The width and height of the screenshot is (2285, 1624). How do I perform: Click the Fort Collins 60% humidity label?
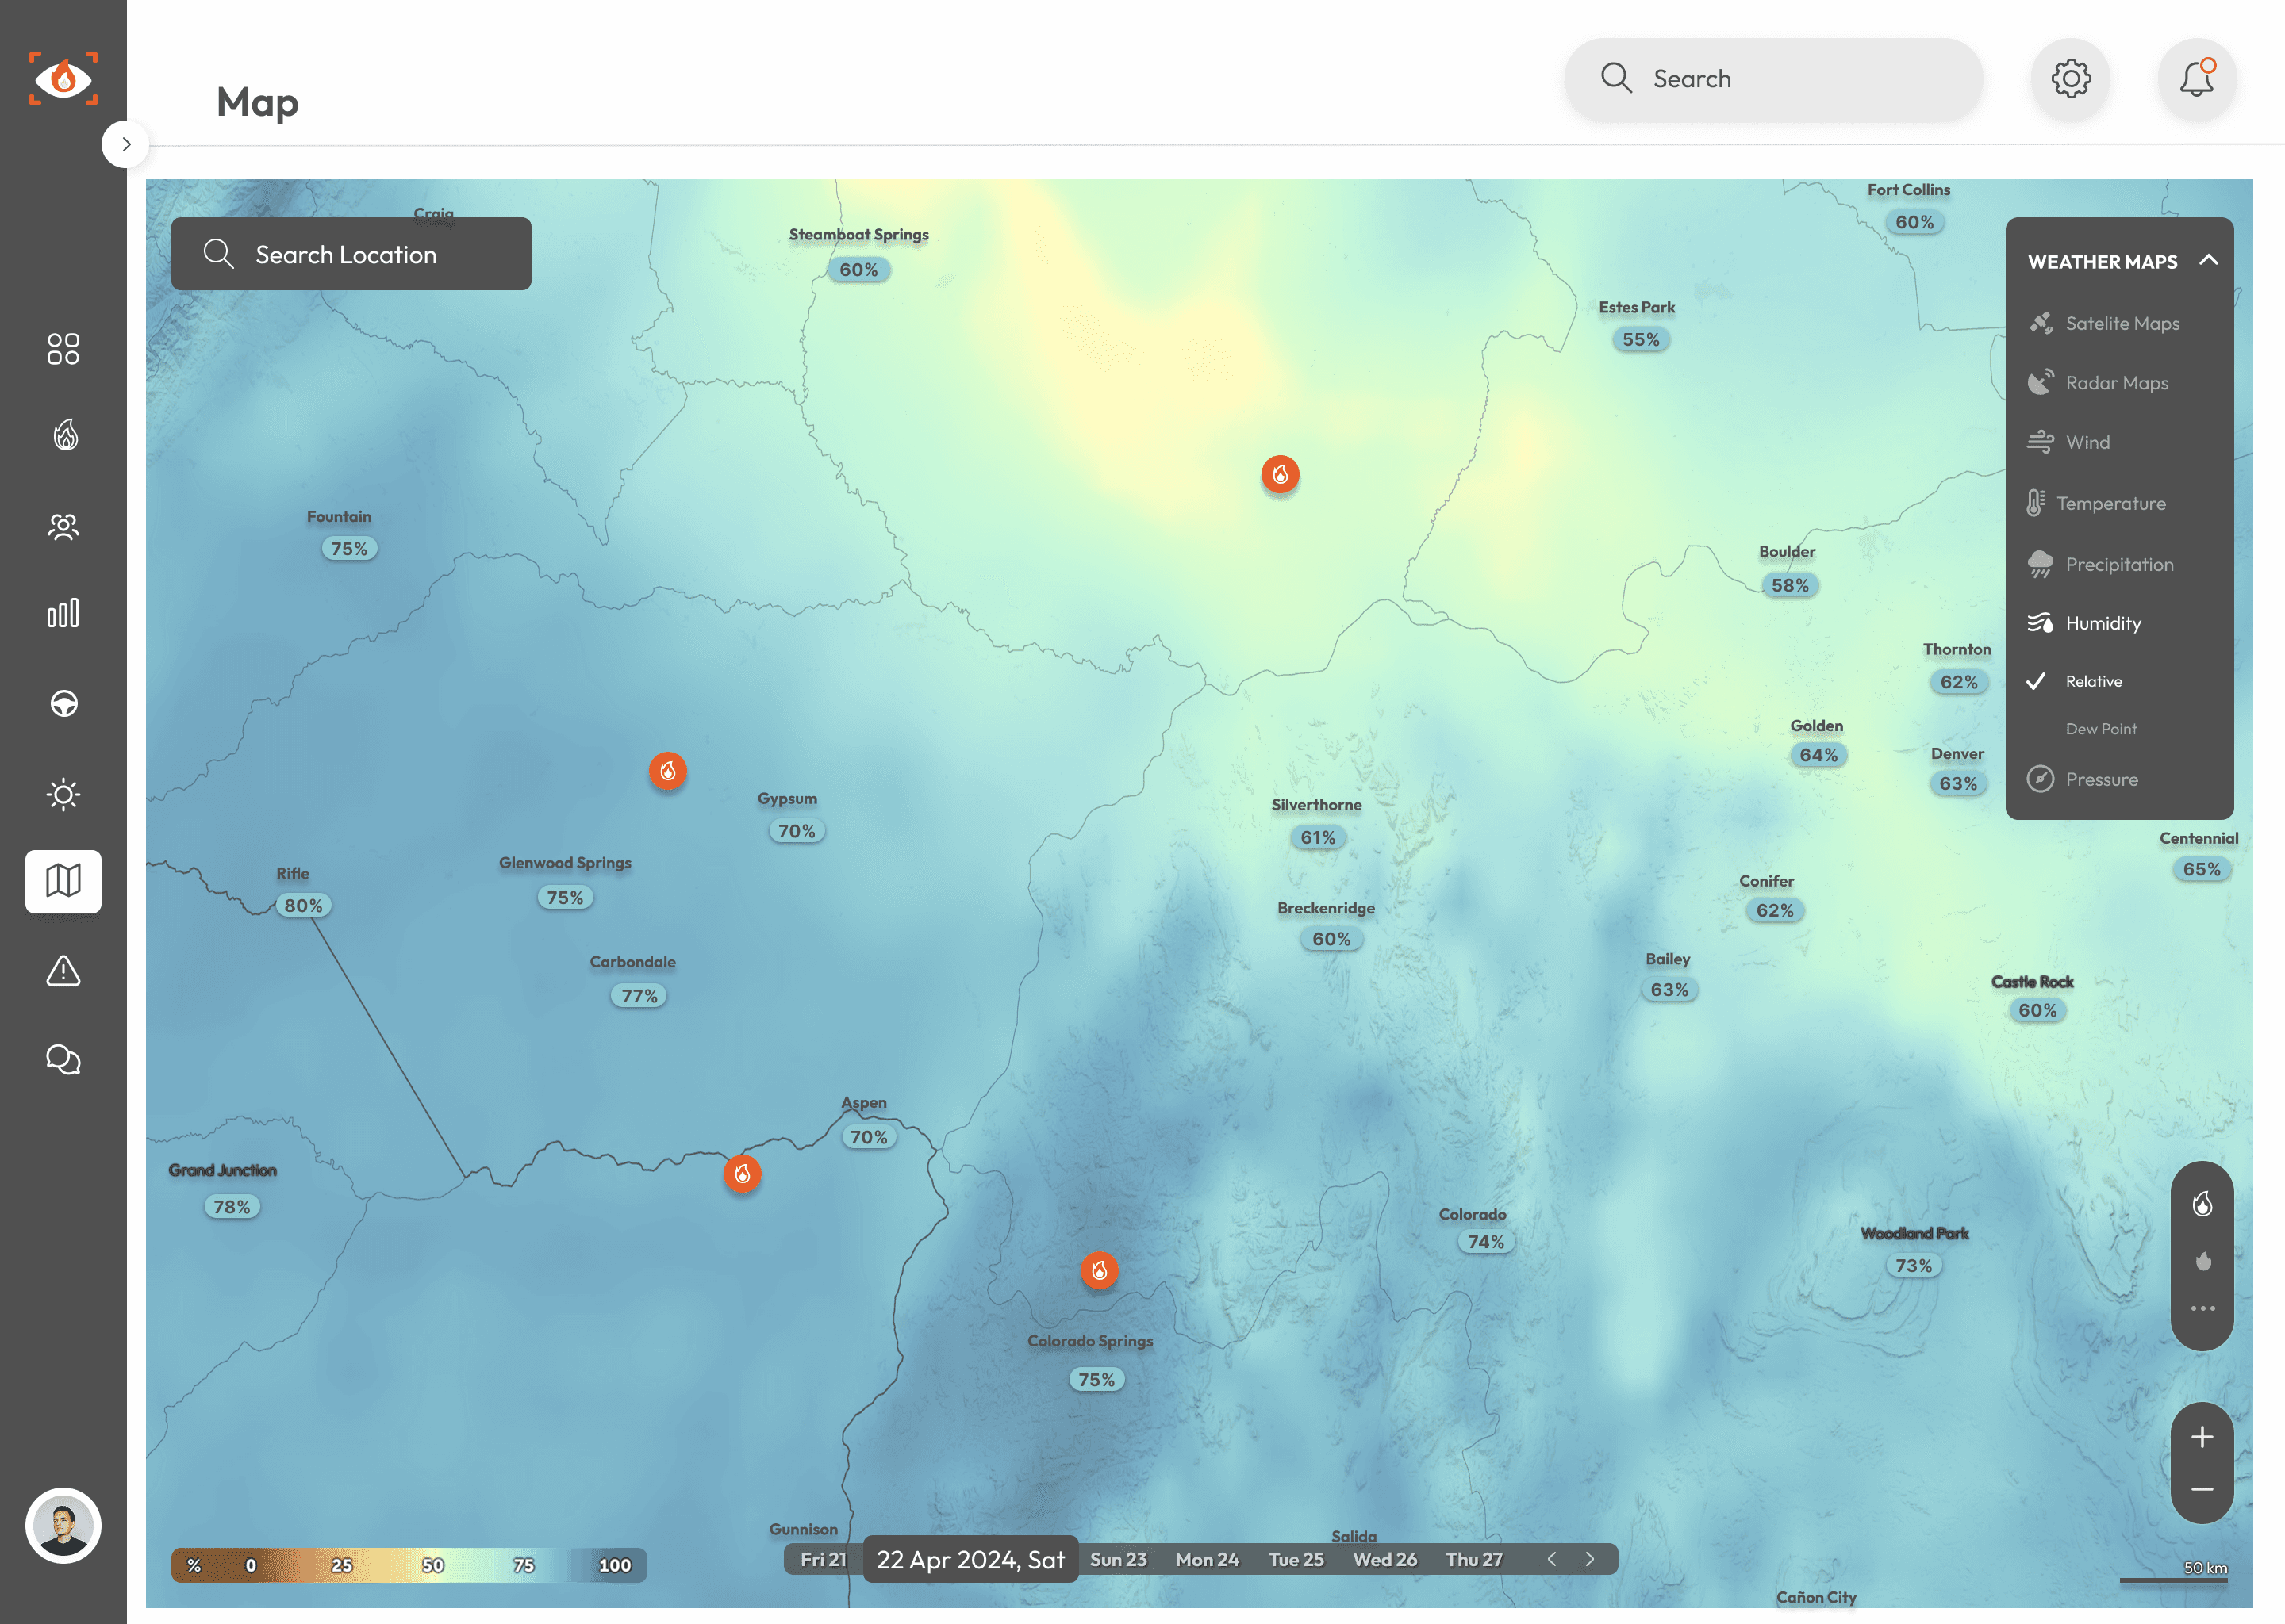(1914, 222)
